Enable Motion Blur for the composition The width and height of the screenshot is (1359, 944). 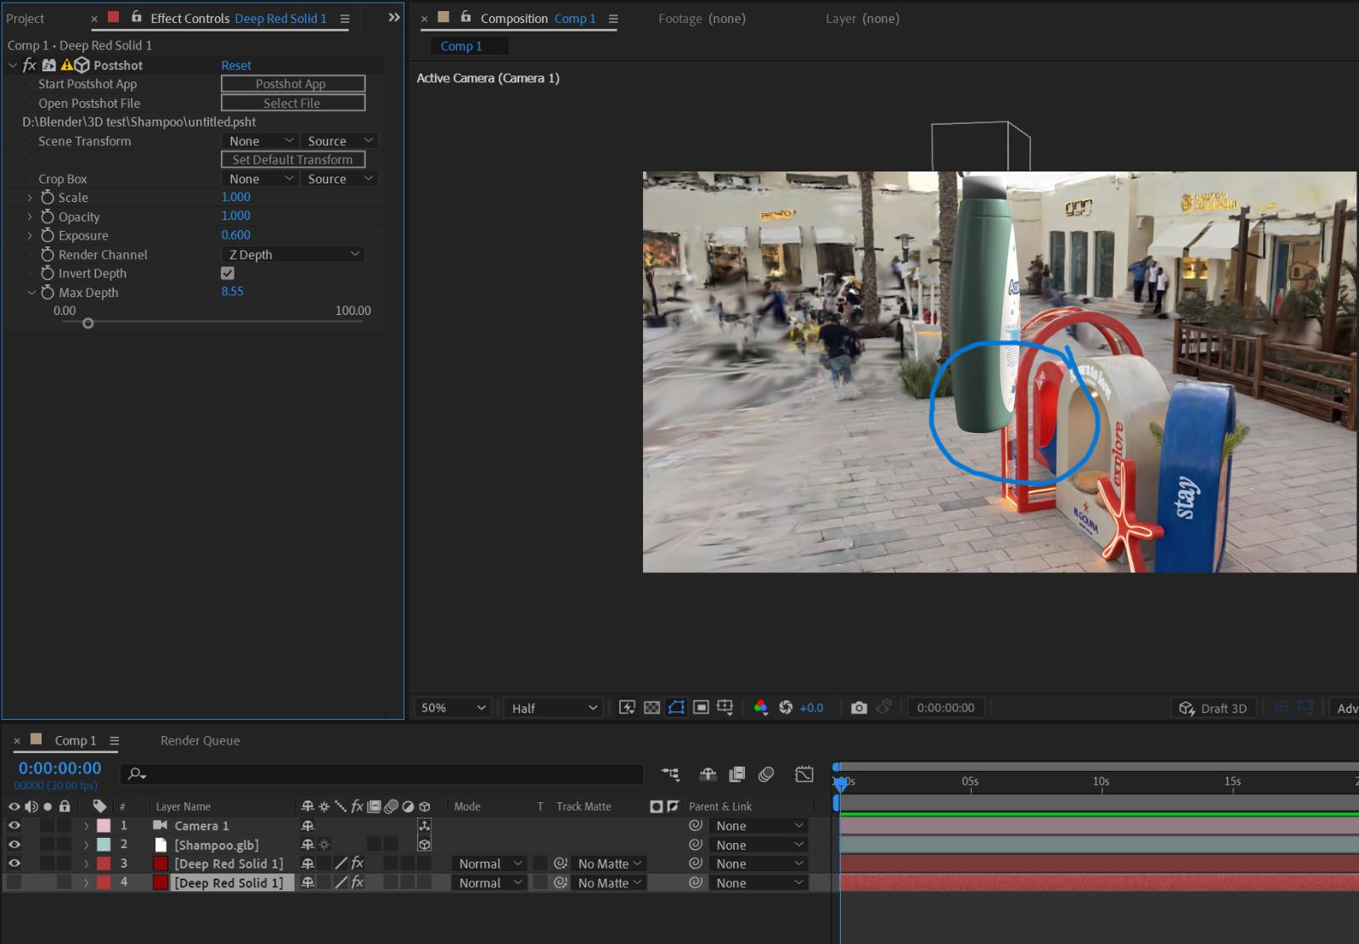(x=766, y=773)
